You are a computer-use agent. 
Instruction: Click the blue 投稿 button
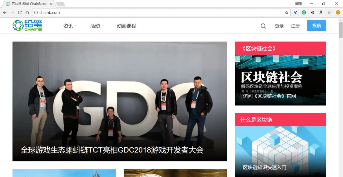pyautogui.click(x=316, y=26)
